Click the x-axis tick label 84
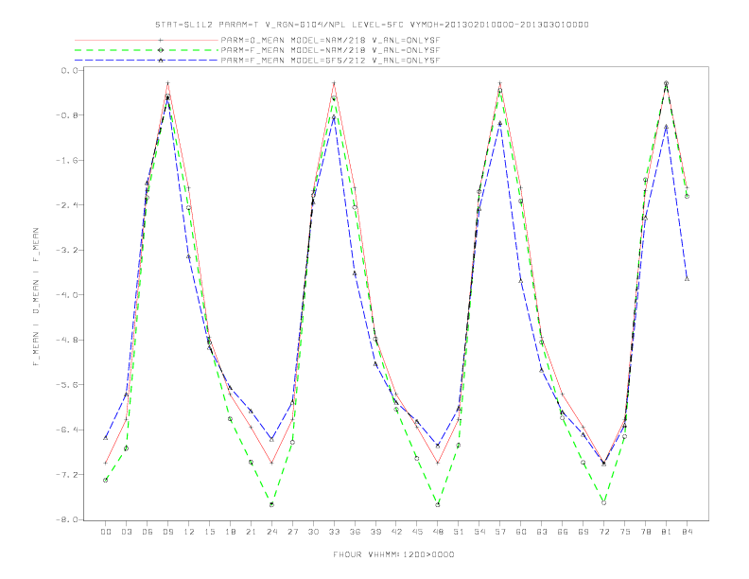 pos(688,532)
